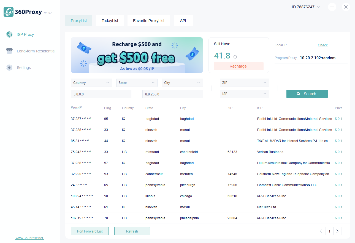The image size is (355, 243).
Task: Go to previous page arrow
Action: point(321,231)
